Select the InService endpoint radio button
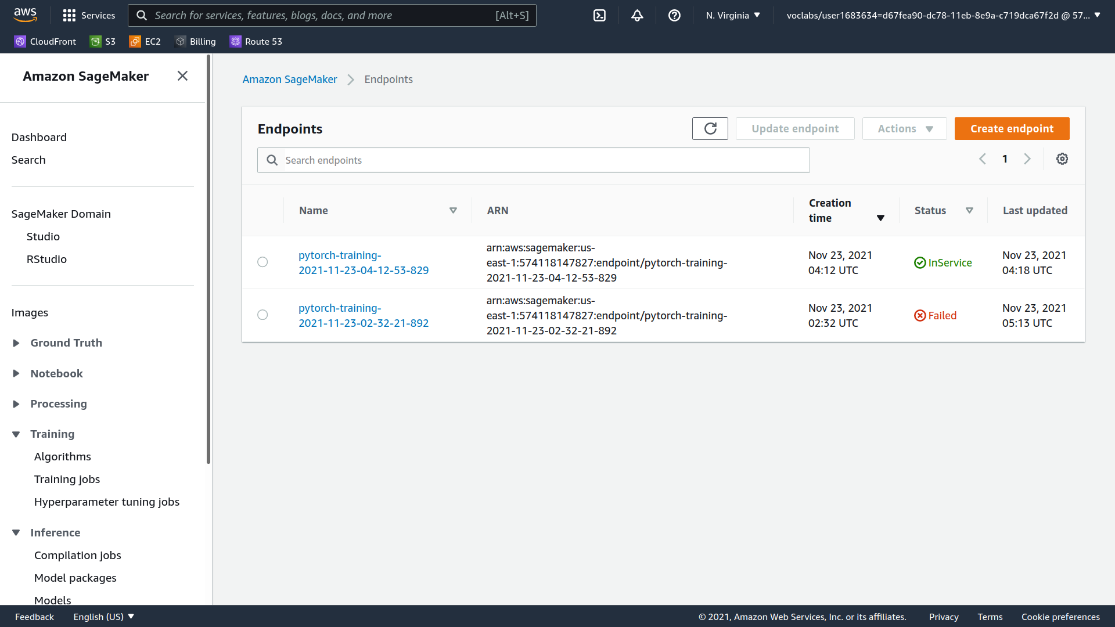The width and height of the screenshot is (1115, 627). point(262,262)
